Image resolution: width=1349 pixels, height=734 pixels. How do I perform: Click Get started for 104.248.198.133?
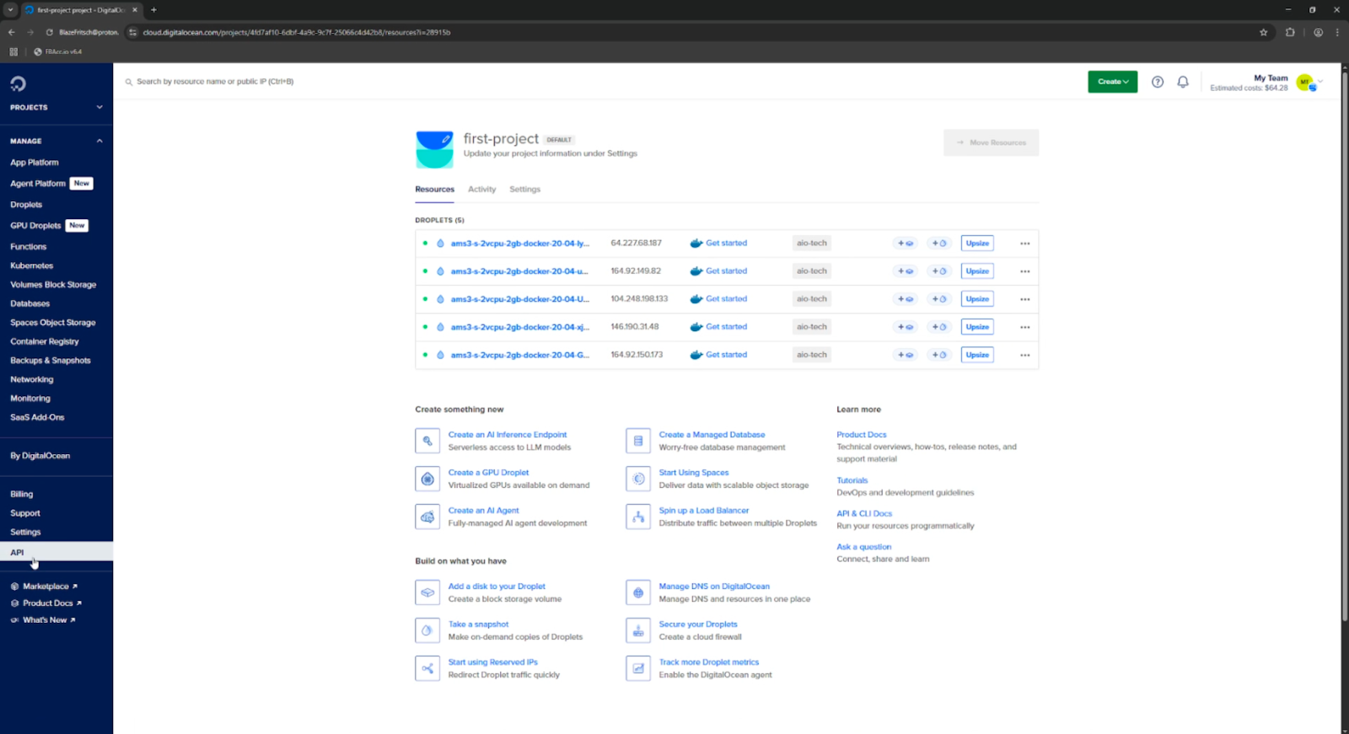point(726,299)
